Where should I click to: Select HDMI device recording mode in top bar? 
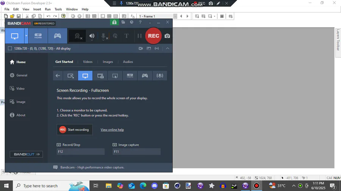tap(38, 36)
